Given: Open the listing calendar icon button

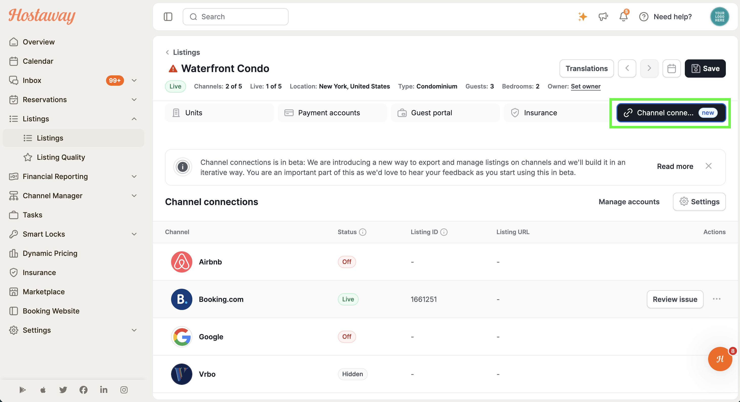Looking at the screenshot, I should tap(671, 69).
